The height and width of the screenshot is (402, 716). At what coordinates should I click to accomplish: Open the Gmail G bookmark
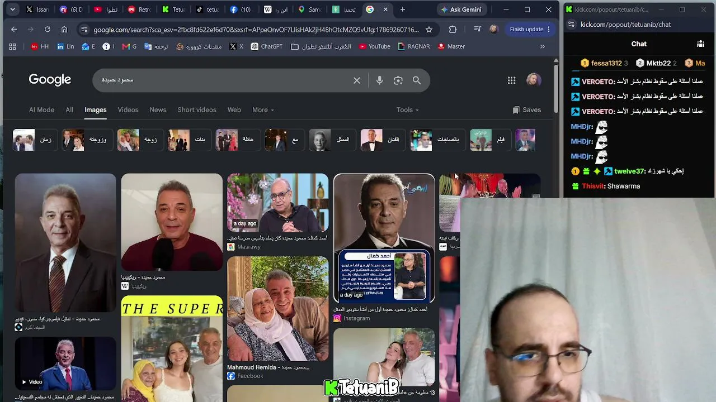(x=129, y=47)
